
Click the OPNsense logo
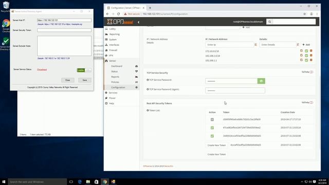tap(120, 22)
